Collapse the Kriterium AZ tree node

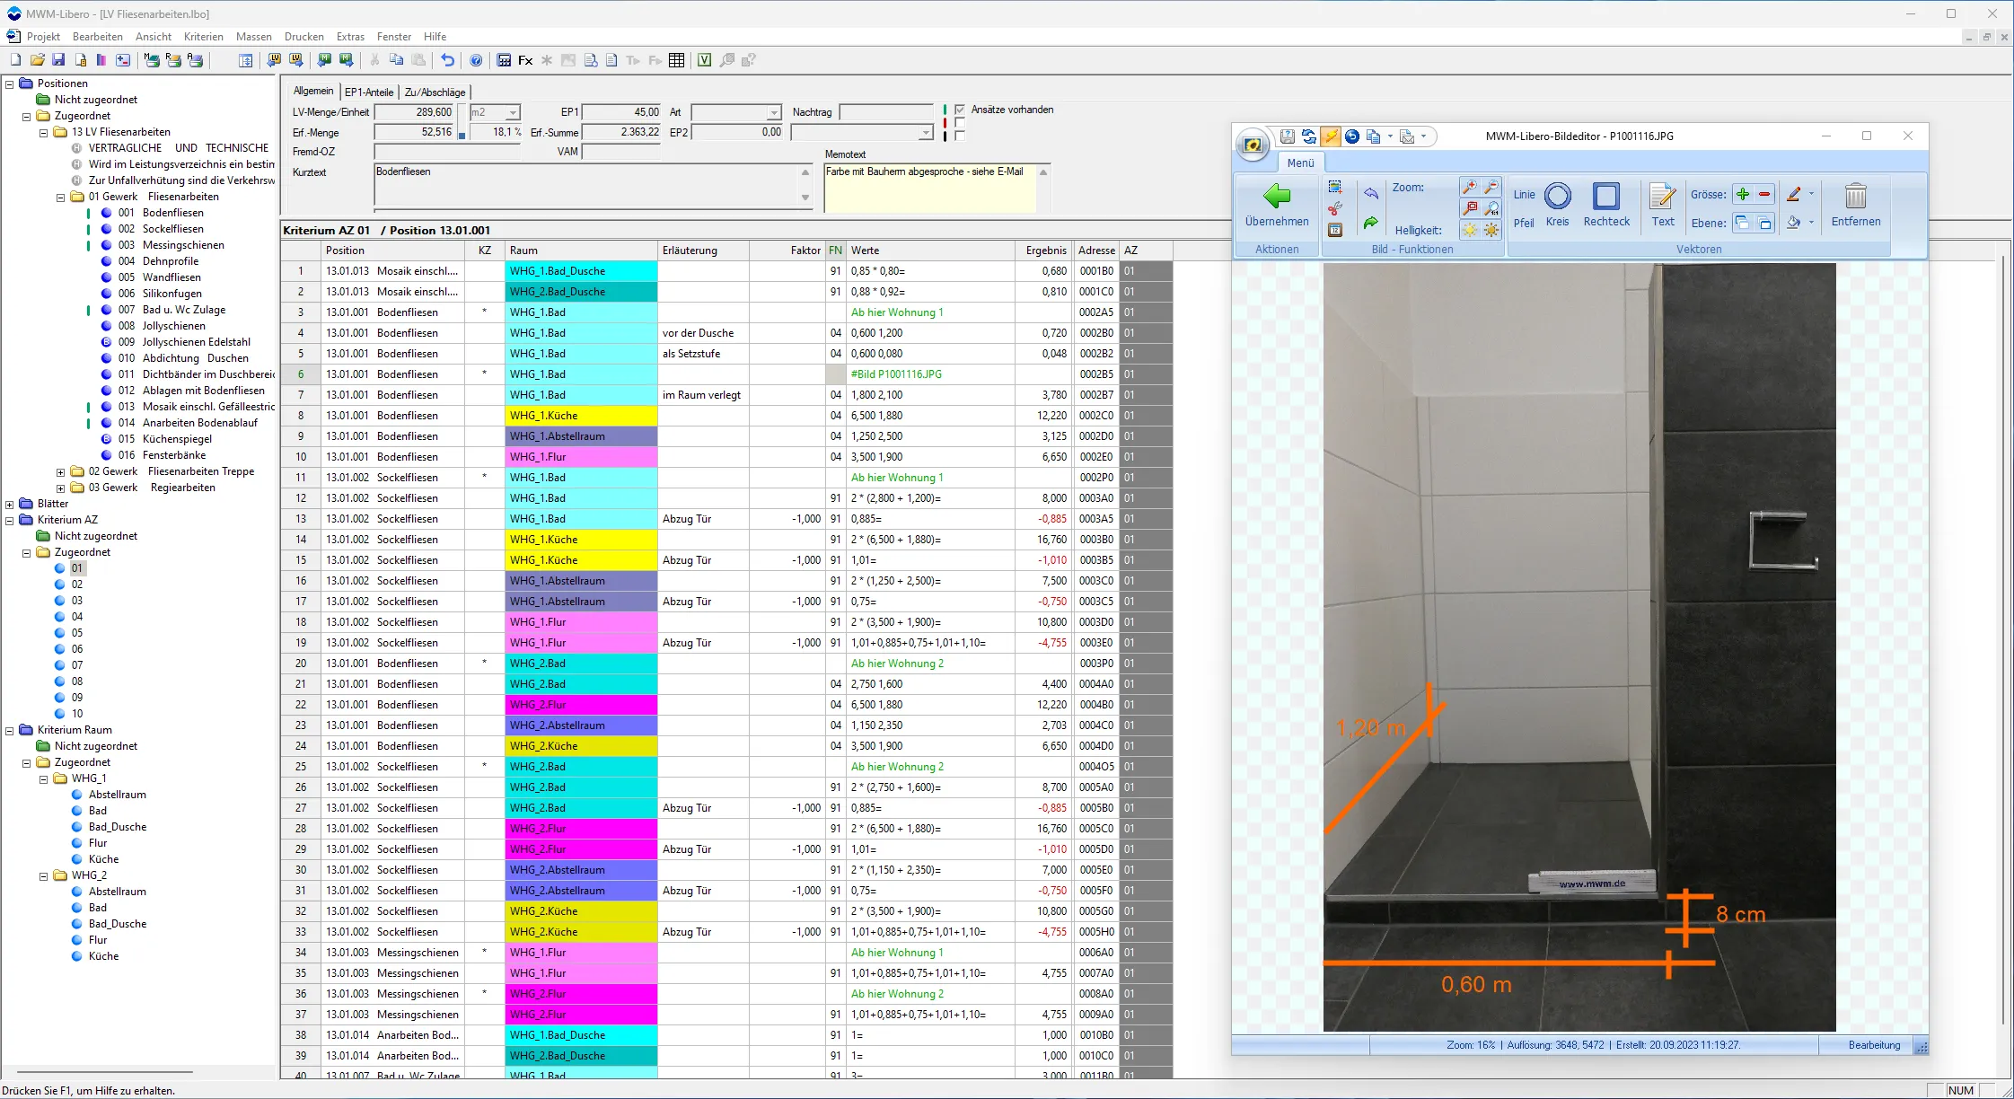pyautogui.click(x=10, y=520)
